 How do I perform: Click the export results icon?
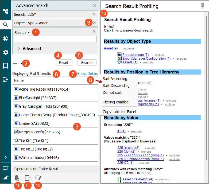click(x=28, y=178)
